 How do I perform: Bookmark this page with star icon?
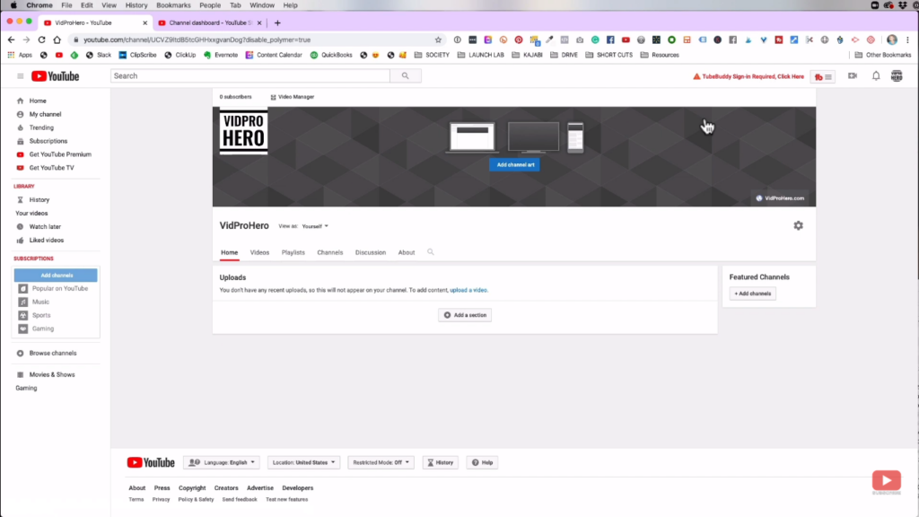(438, 39)
